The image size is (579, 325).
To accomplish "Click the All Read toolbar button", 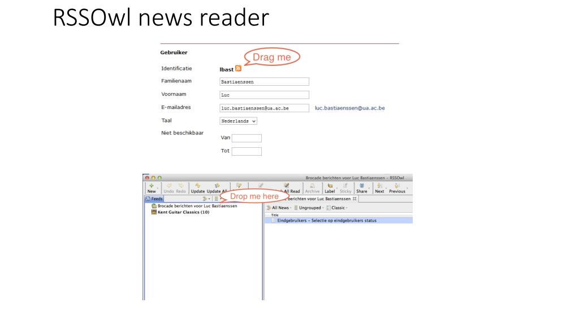I will [x=290, y=188].
